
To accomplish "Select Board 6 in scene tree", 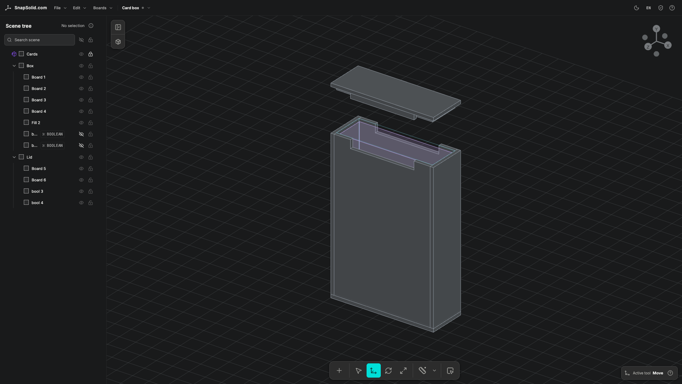I will [39, 180].
